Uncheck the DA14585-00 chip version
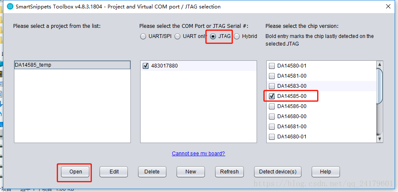The width and height of the screenshot is (398, 192). coord(272,96)
